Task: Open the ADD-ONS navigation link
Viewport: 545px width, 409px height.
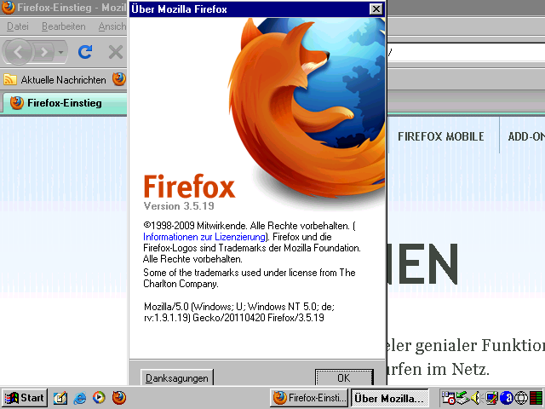Action: pyautogui.click(x=526, y=136)
